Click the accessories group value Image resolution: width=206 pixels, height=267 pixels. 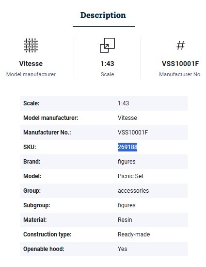pyautogui.click(x=133, y=191)
